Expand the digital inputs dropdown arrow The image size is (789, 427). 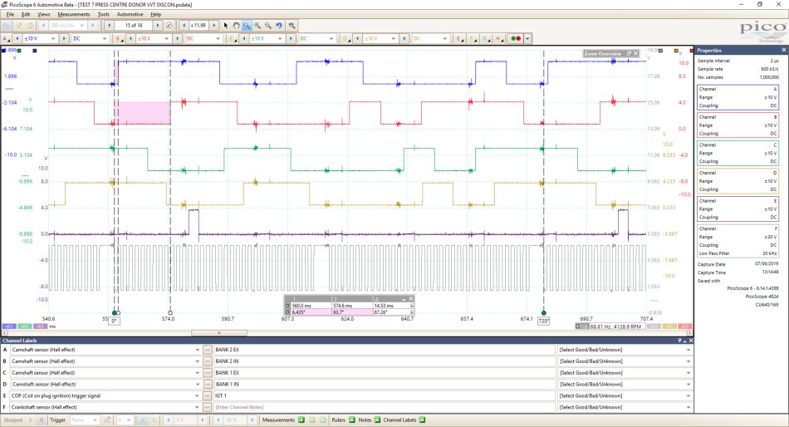click(527, 38)
